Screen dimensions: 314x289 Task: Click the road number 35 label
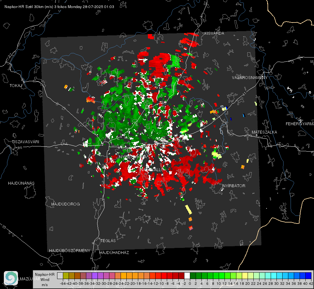point(4,227)
